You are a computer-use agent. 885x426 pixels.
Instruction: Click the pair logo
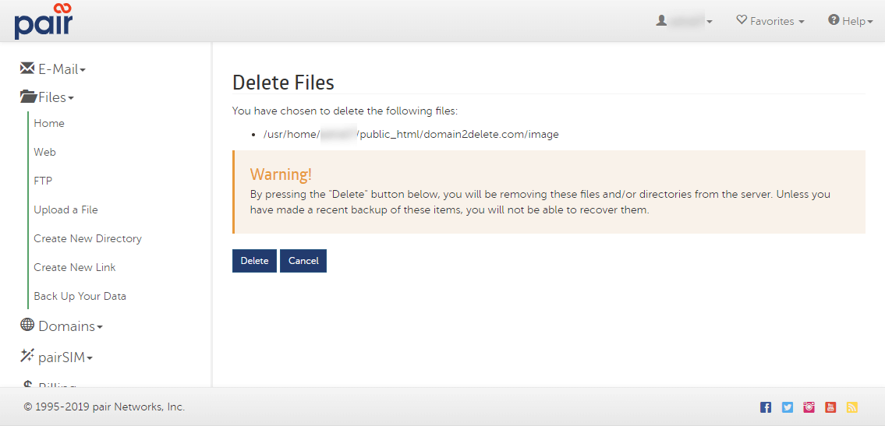coord(44,21)
